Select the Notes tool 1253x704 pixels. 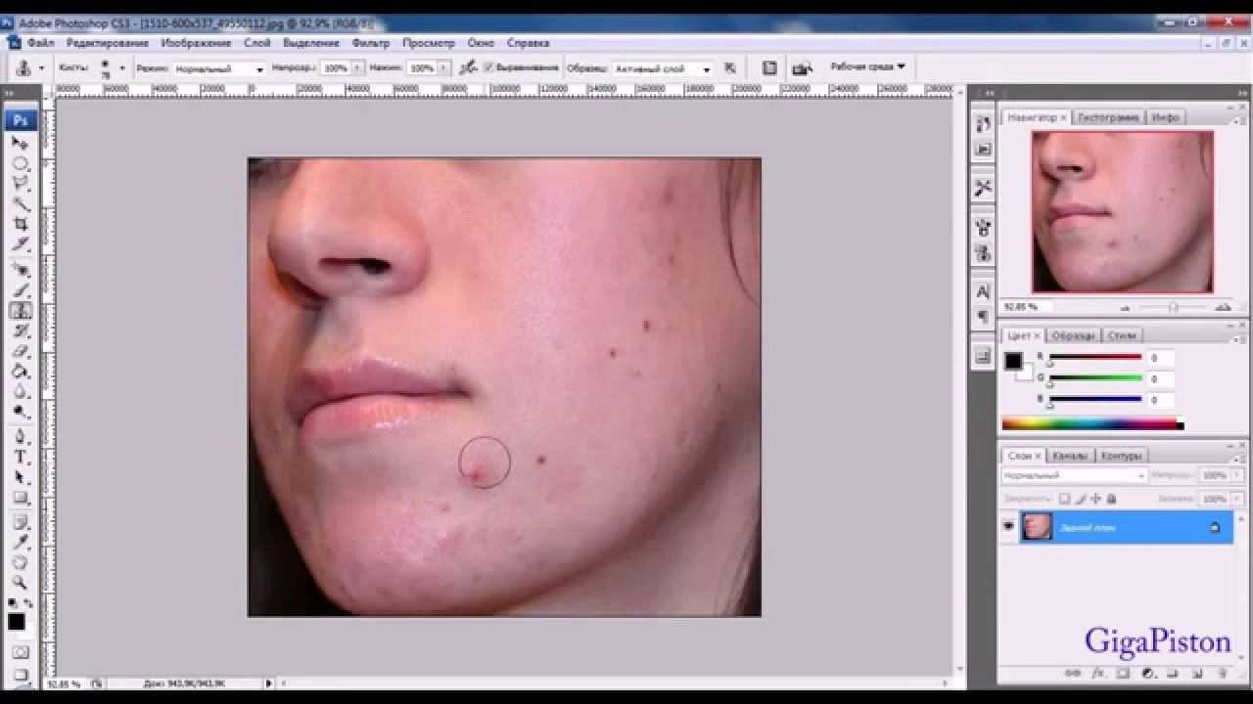[x=21, y=523]
